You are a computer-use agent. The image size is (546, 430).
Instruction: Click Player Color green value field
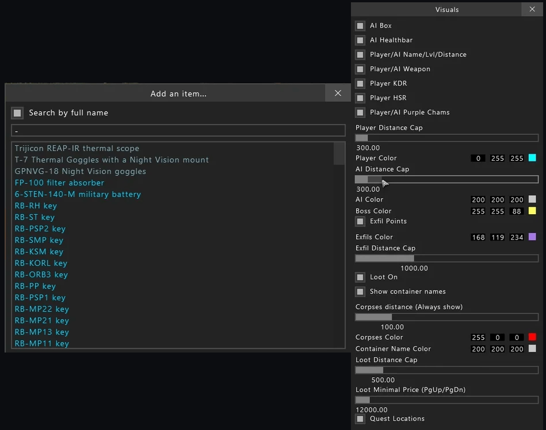point(497,158)
